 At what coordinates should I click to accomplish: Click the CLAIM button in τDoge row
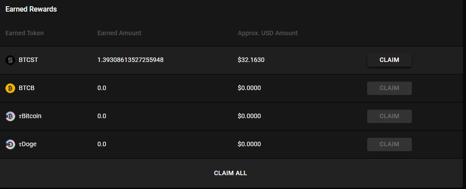390,144
